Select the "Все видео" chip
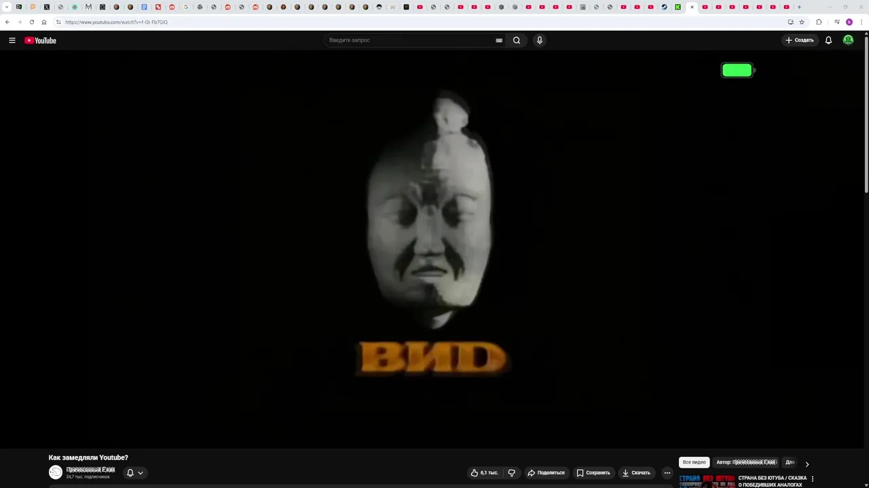 pyautogui.click(x=694, y=462)
